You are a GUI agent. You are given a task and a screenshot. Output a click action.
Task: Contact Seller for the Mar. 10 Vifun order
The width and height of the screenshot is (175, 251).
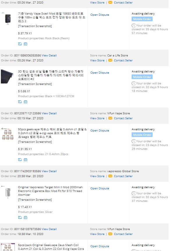[123, 234]
